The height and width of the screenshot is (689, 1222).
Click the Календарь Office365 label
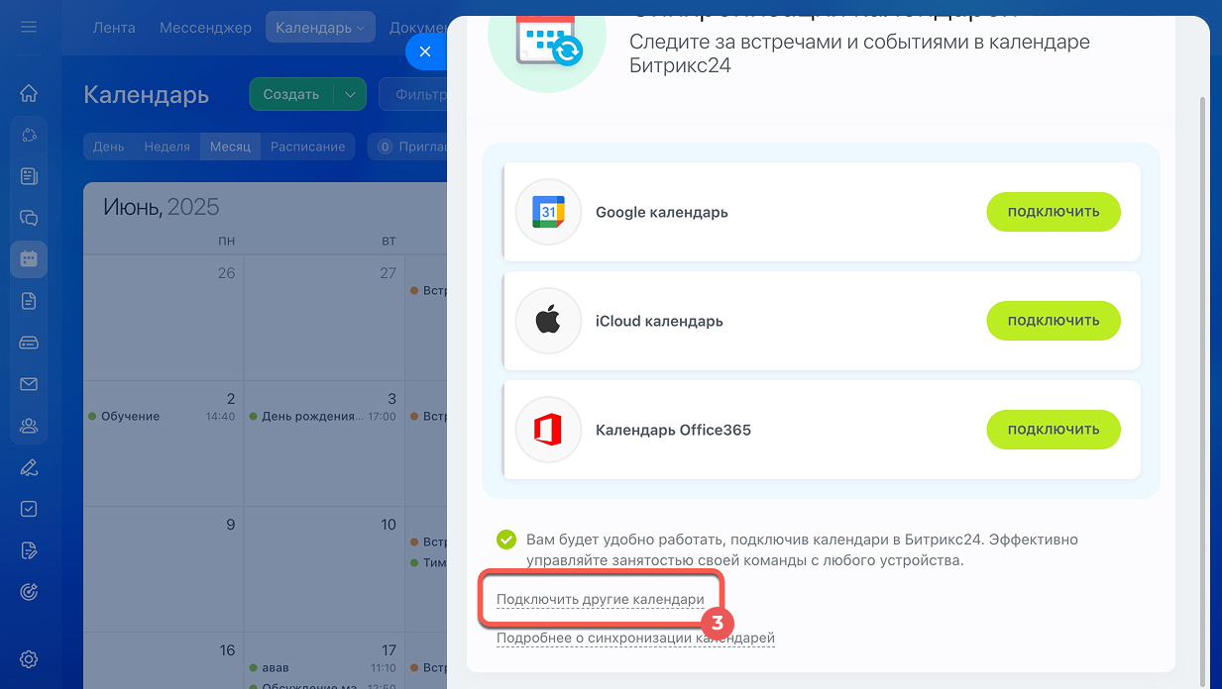pos(674,430)
